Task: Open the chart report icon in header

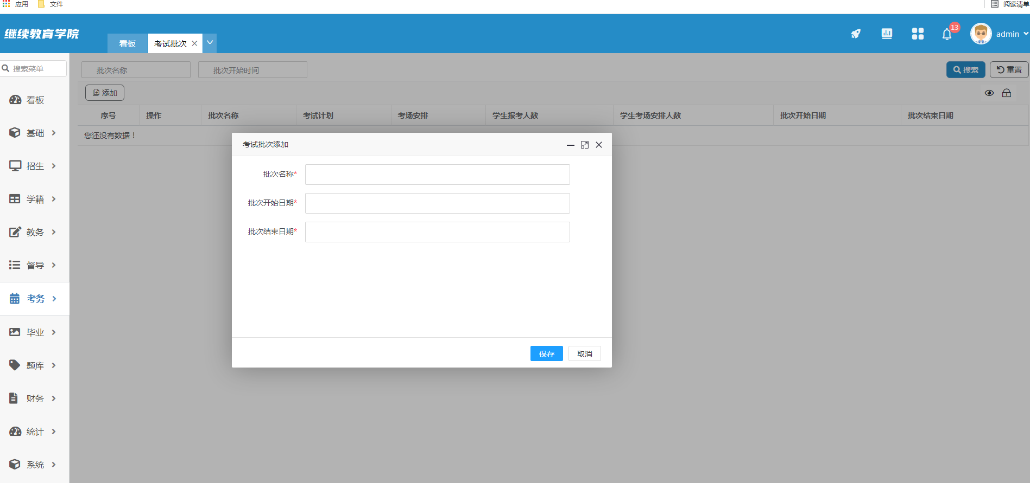Action: click(x=887, y=34)
